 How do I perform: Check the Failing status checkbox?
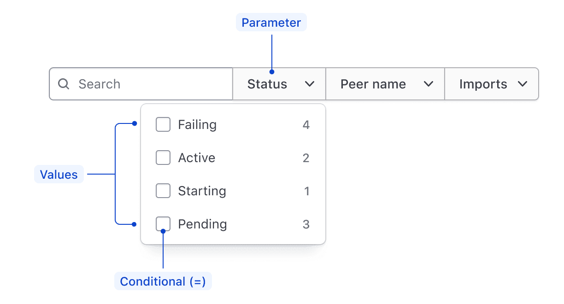163,124
